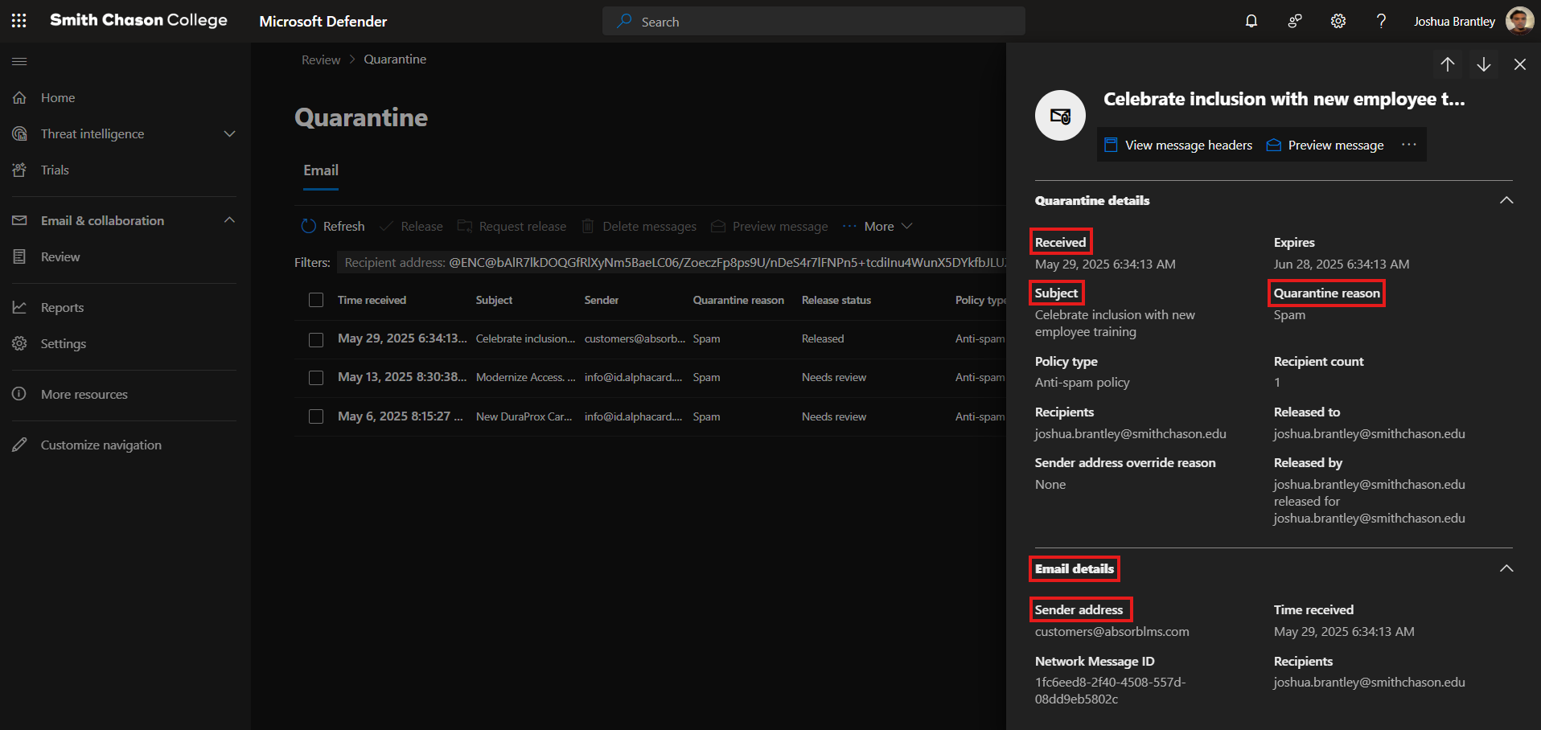Go to previous item with up arrow
The width and height of the screenshot is (1541, 730).
1448,64
